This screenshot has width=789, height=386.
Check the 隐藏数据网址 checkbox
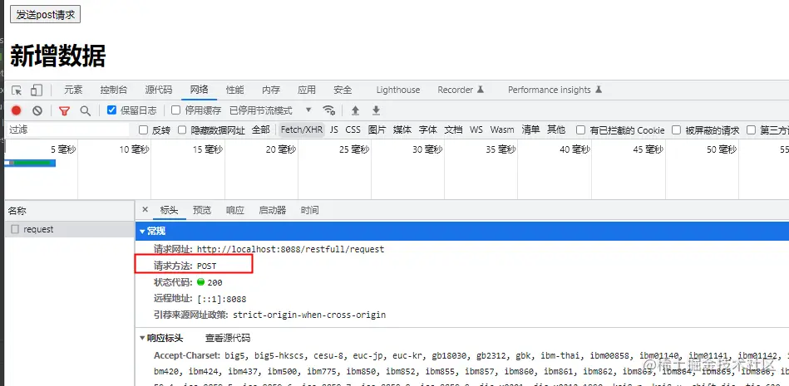point(182,130)
